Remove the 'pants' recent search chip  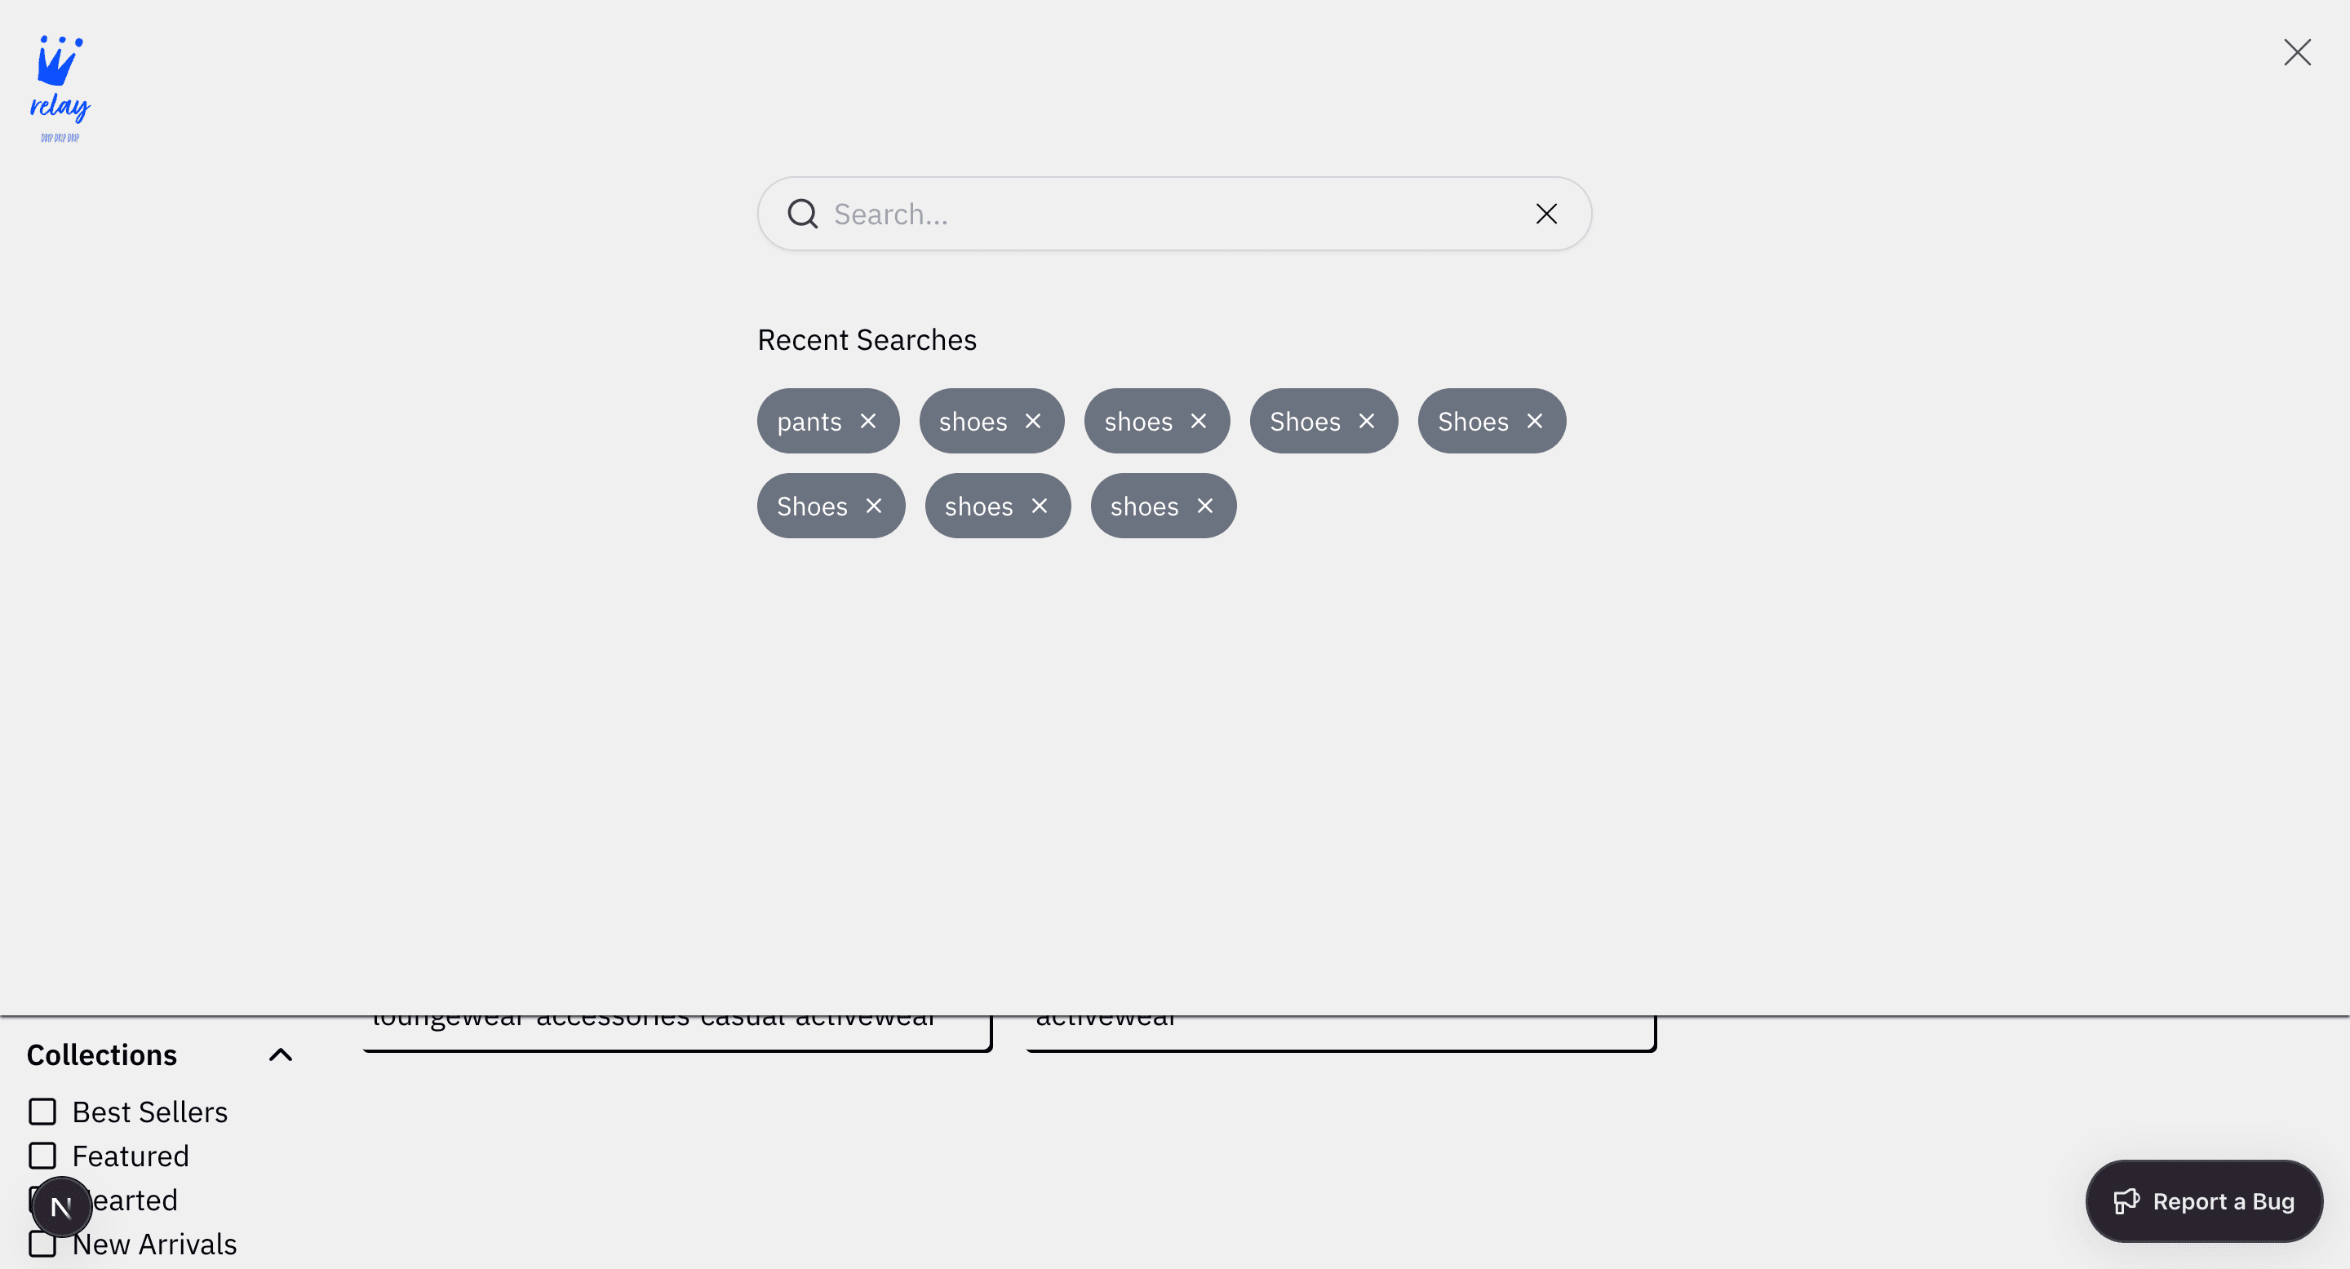coord(867,421)
